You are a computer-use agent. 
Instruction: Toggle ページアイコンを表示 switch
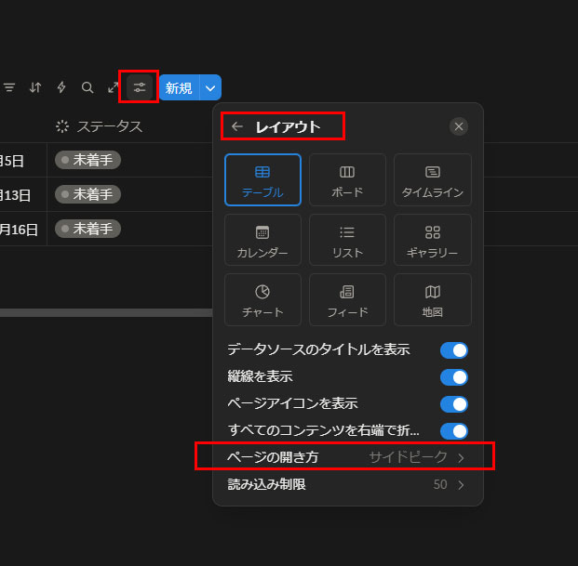point(453,404)
